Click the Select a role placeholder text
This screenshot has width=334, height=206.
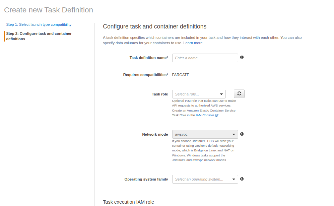tap(191, 94)
